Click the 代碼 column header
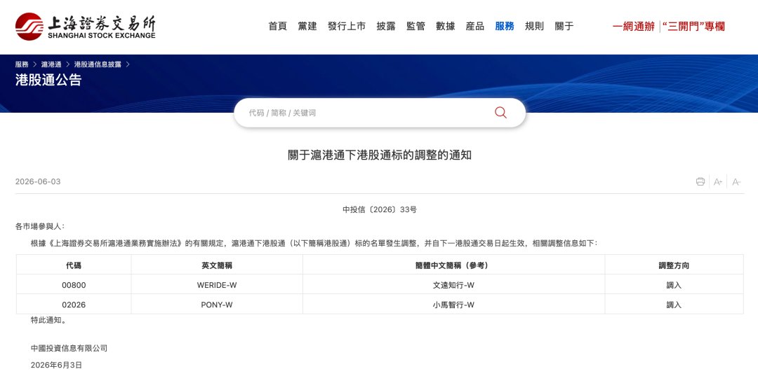The height and width of the screenshot is (376, 758). click(x=74, y=265)
